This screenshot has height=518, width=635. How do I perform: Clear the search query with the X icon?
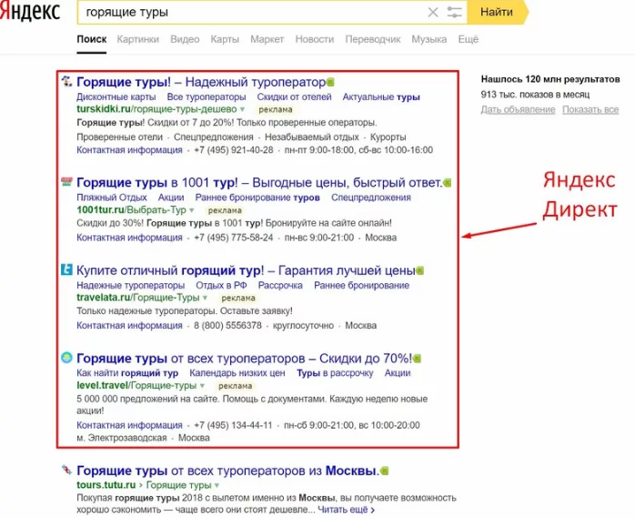[x=433, y=12]
